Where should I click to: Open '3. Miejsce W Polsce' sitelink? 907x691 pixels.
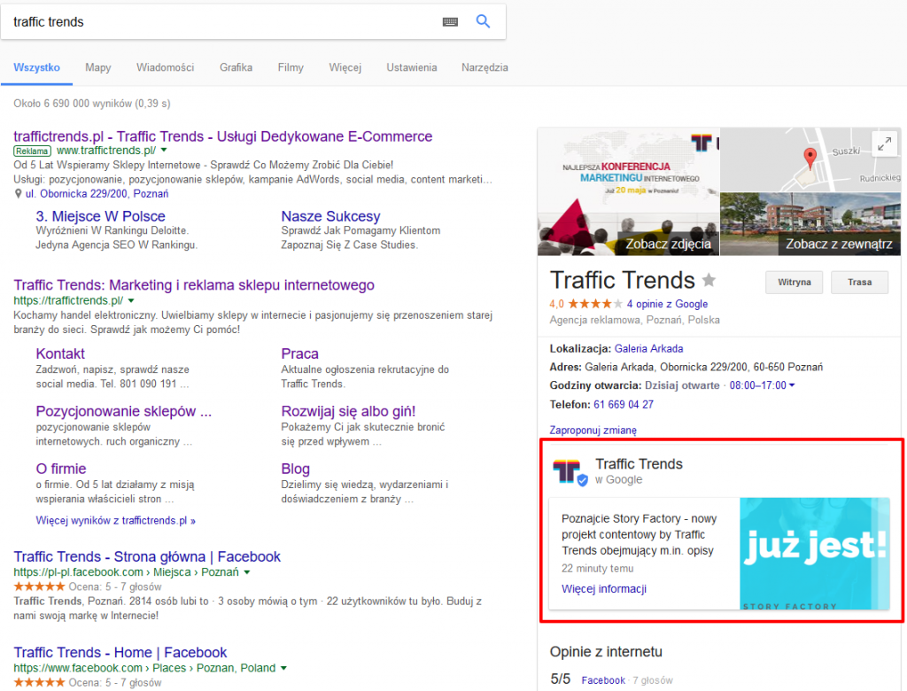tap(101, 216)
